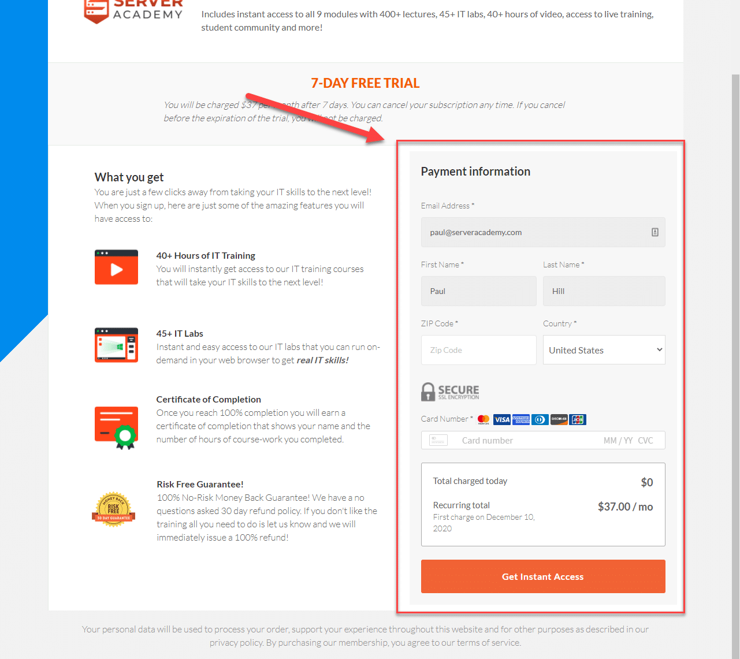The image size is (740, 659).
Task: Click the Get Instant Access button
Action: click(543, 576)
